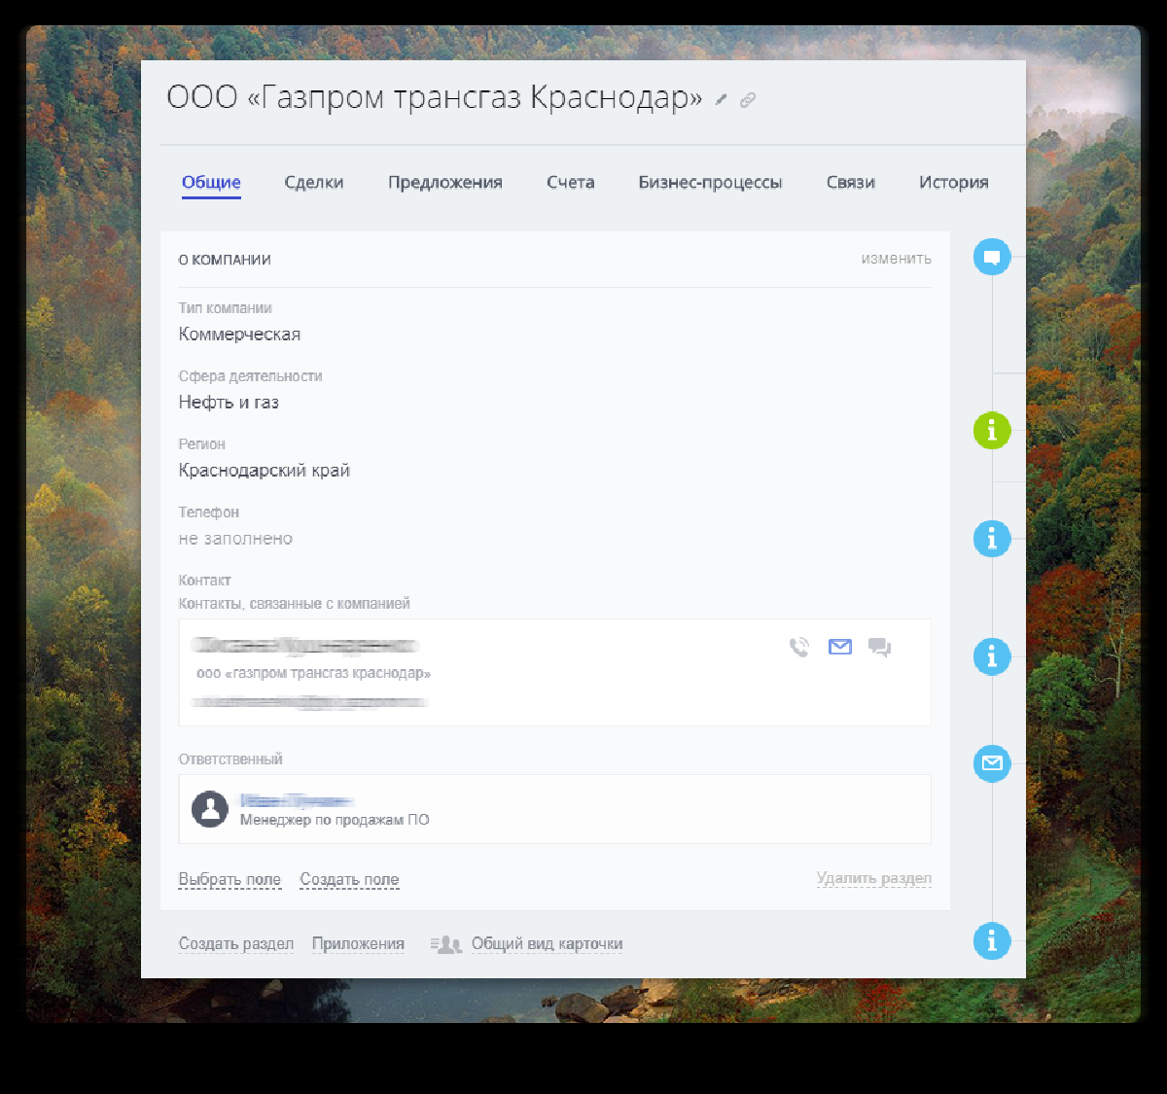Click the blue comment bubble timeline icon

click(992, 257)
